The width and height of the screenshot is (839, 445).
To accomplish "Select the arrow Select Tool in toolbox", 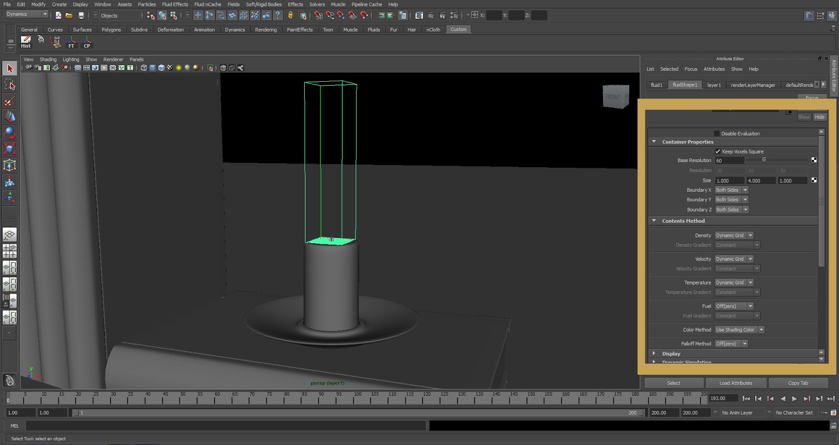I will (9, 69).
